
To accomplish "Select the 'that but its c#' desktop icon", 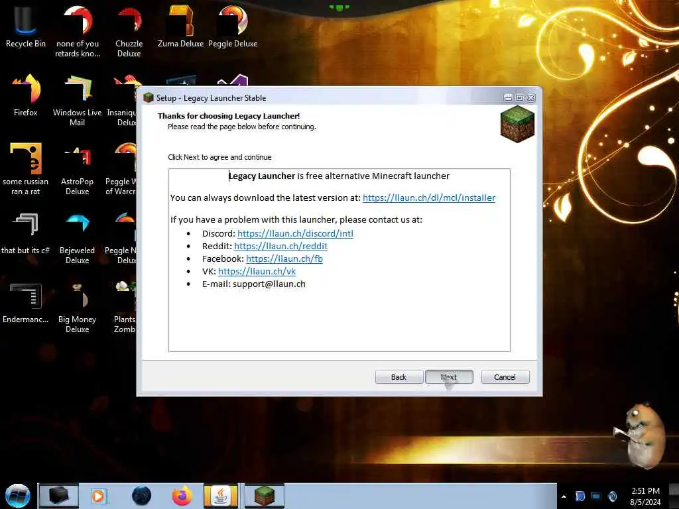I will coord(26,234).
